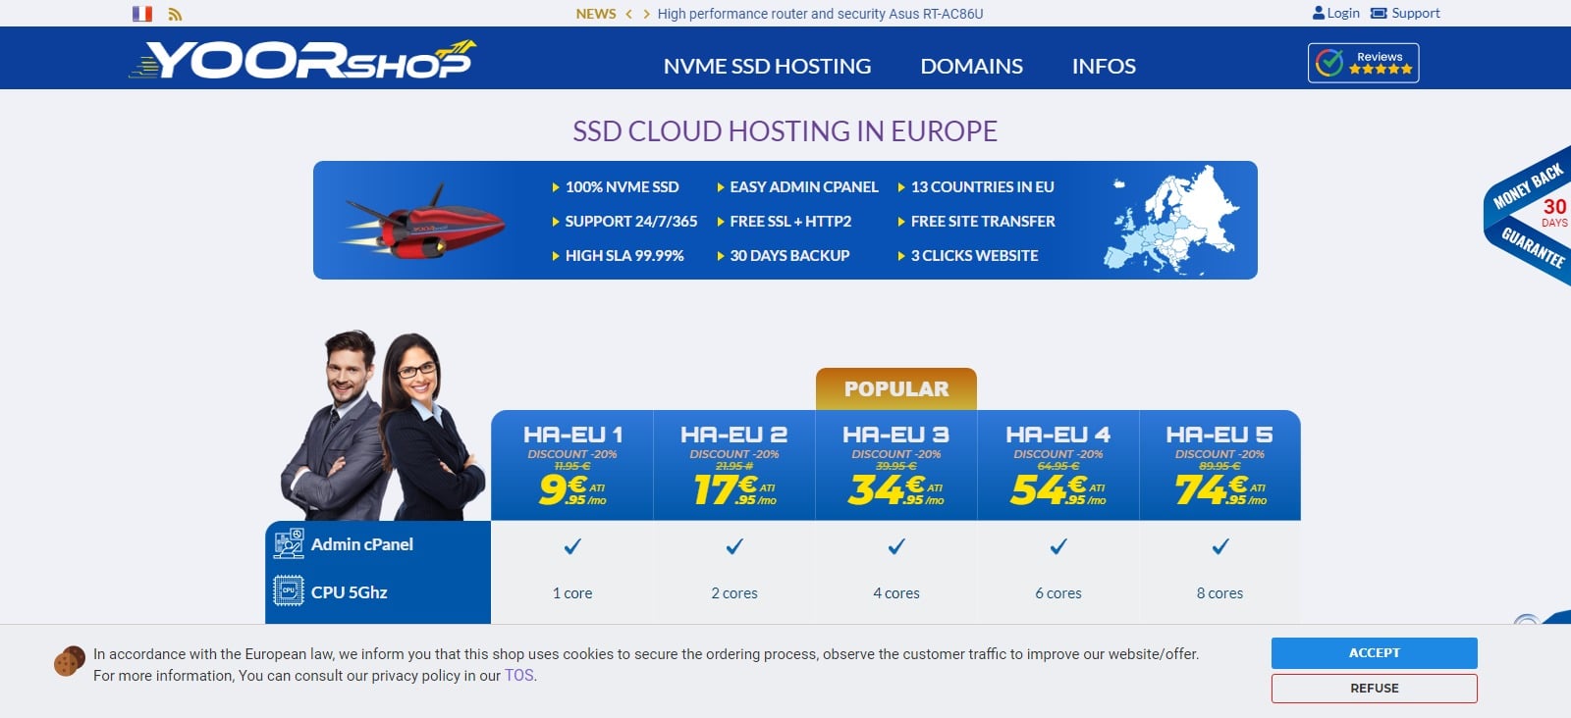The image size is (1571, 718).
Task: Select the HA-EU 5 plan header
Action: tap(1220, 465)
